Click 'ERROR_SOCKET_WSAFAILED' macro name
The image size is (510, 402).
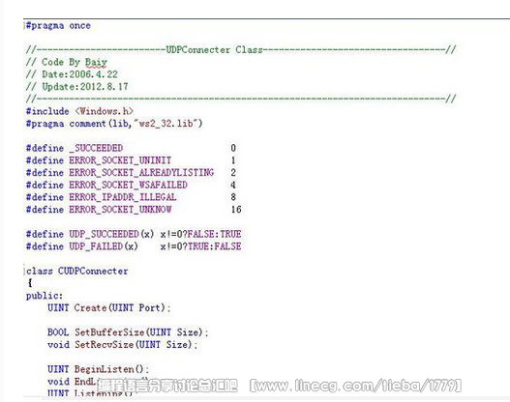point(128,185)
